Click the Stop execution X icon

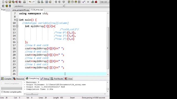88,2
